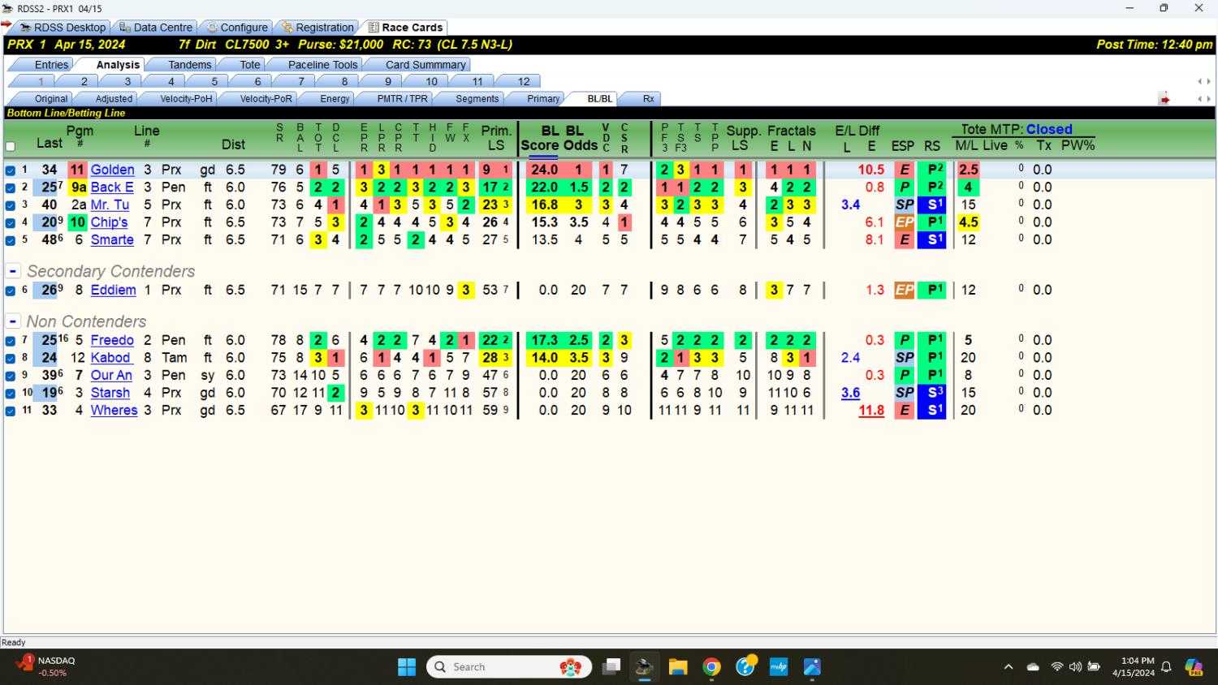Open Google Chrome from the taskbar
The height and width of the screenshot is (685, 1218).
pos(712,666)
